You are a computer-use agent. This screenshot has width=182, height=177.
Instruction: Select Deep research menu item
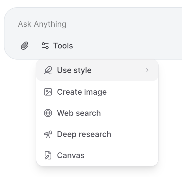(97, 134)
